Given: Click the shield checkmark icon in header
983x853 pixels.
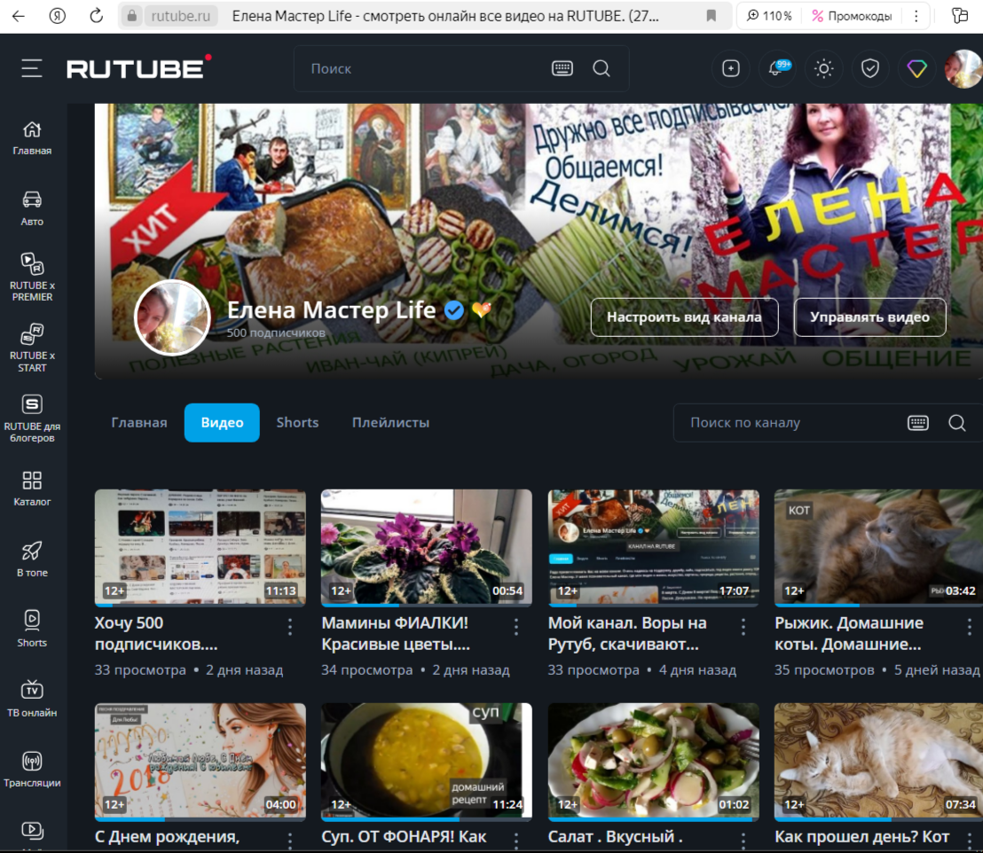Looking at the screenshot, I should click(870, 68).
